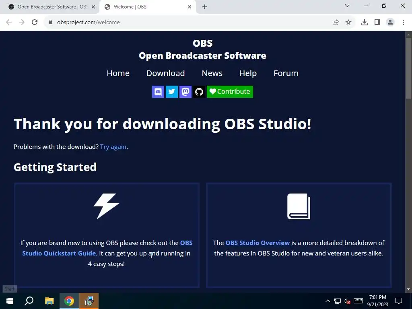Image resolution: width=412 pixels, height=309 pixels.
Task: Reload the page
Action: (x=35, y=23)
